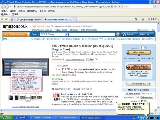Click View and share related images link

(x=25, y=107)
